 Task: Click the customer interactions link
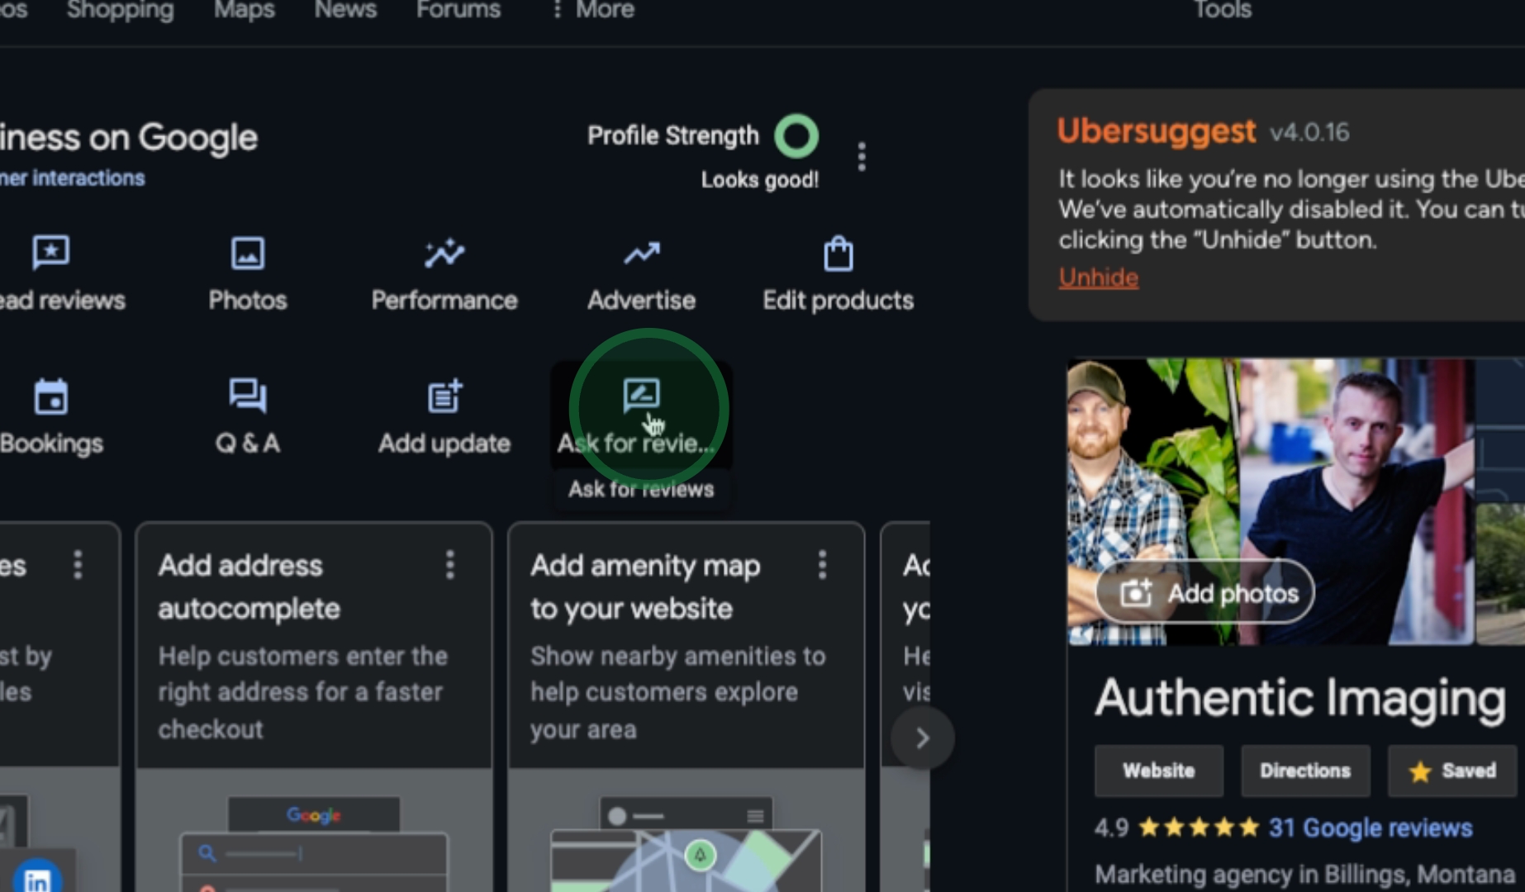click(72, 178)
